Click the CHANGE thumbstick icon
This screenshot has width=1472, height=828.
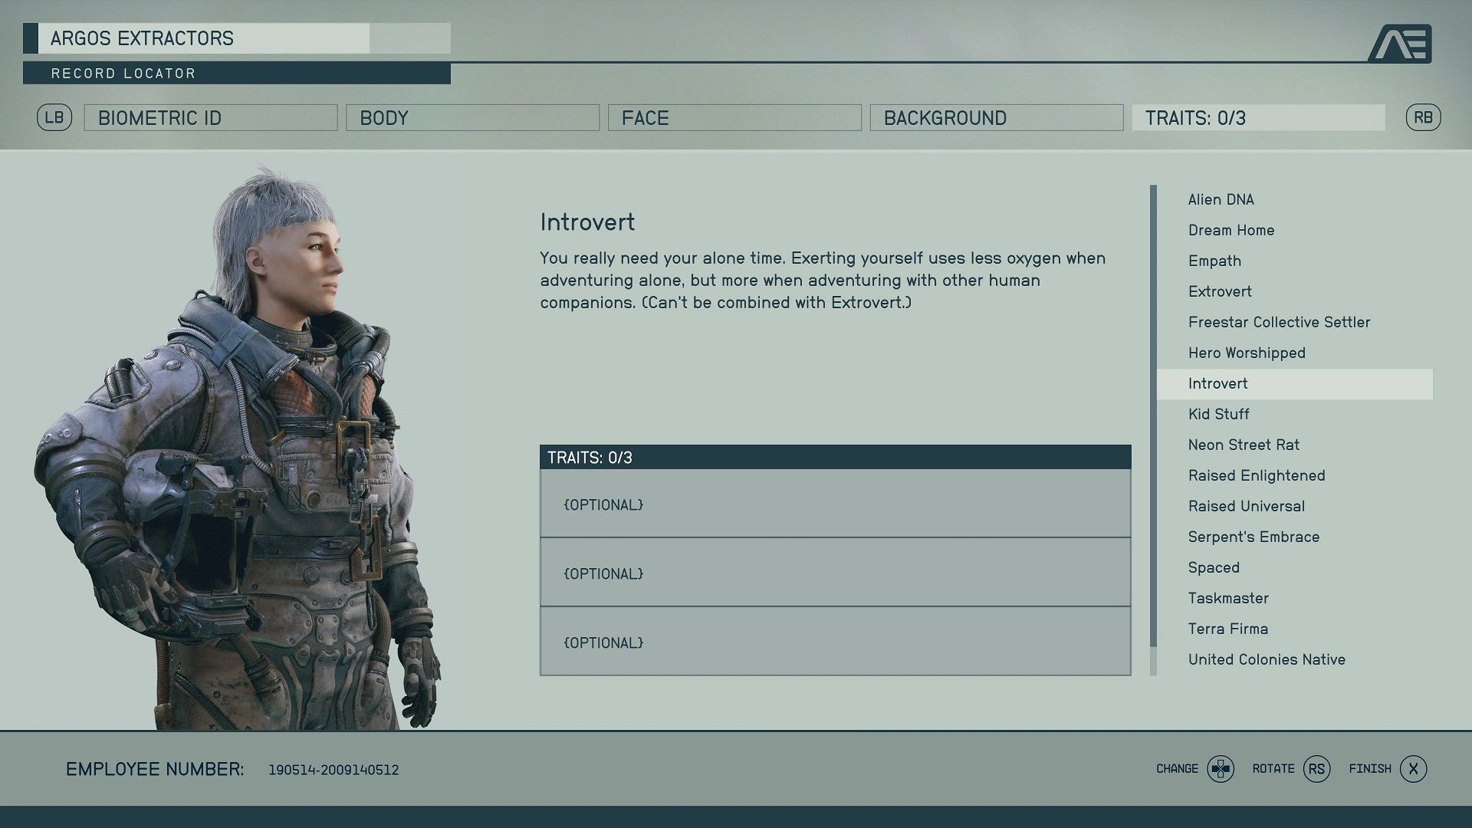pyautogui.click(x=1221, y=768)
